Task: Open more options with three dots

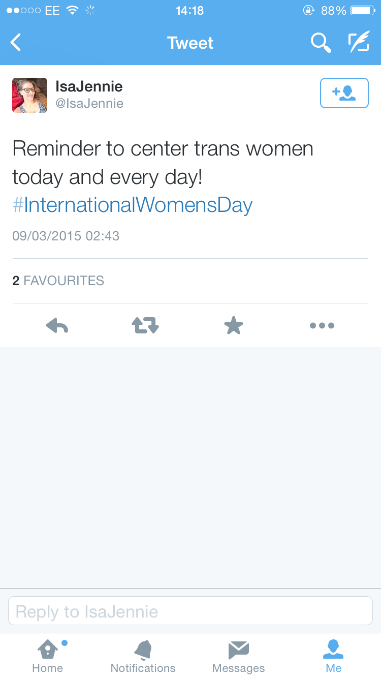Action: 322,325
